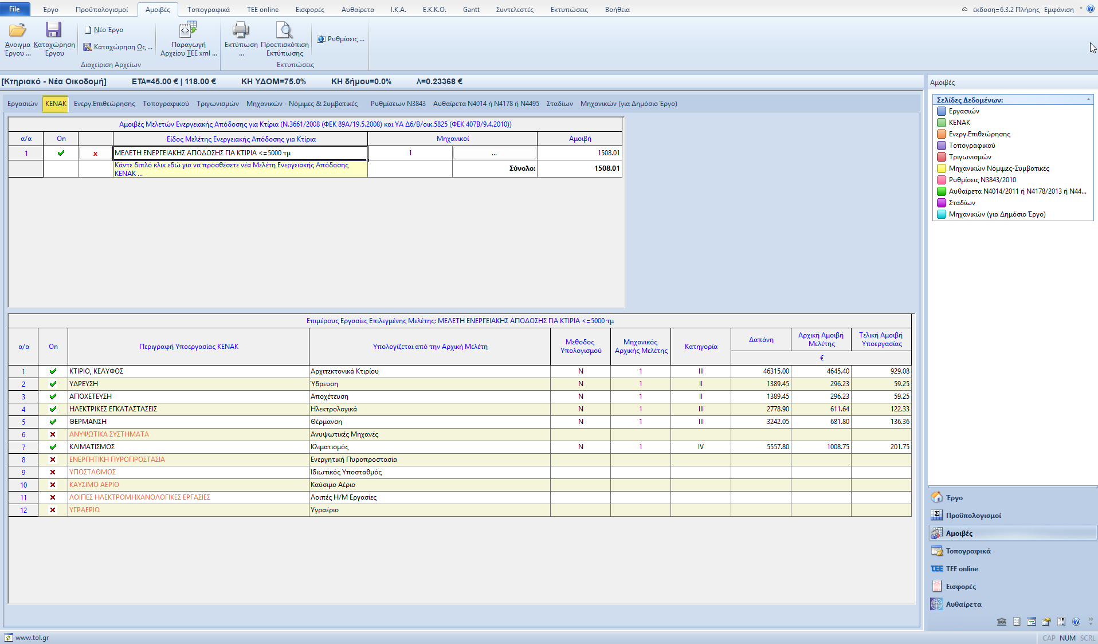The image size is (1098, 644).
Task: Click the Νέο Έργο button
Action: tap(104, 30)
